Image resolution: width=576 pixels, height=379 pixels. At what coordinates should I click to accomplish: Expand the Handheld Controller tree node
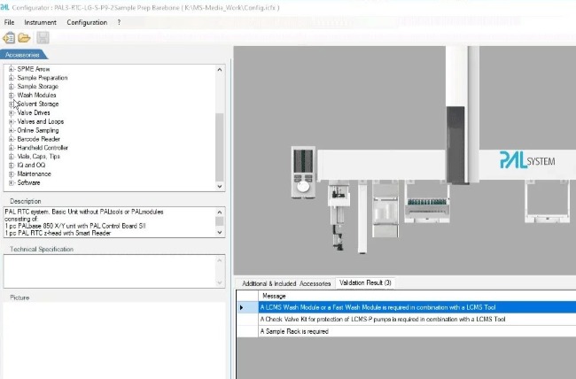[12, 148]
